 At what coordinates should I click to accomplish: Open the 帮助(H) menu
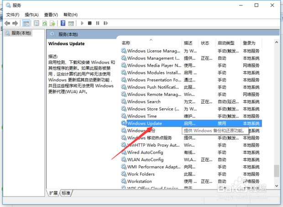click(x=70, y=15)
